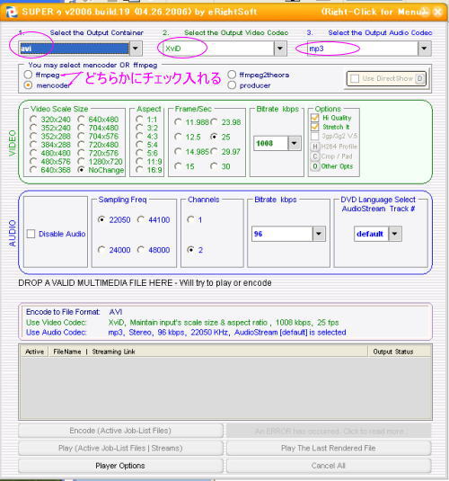The width and height of the screenshot is (449, 481).
Task: Select NoChange video scale size
Action: [81, 170]
